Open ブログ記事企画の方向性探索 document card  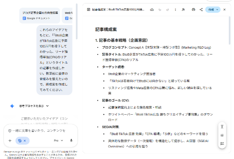coord(40,15)
